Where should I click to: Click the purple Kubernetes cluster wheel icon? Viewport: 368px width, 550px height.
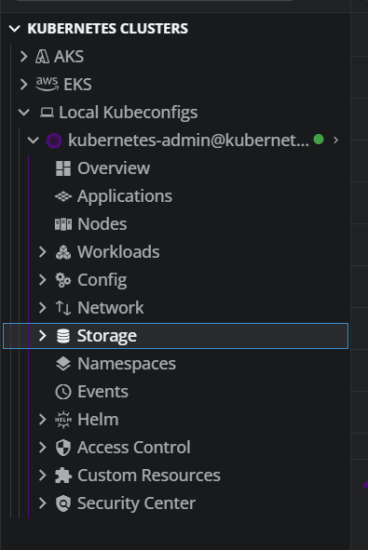[x=54, y=141]
